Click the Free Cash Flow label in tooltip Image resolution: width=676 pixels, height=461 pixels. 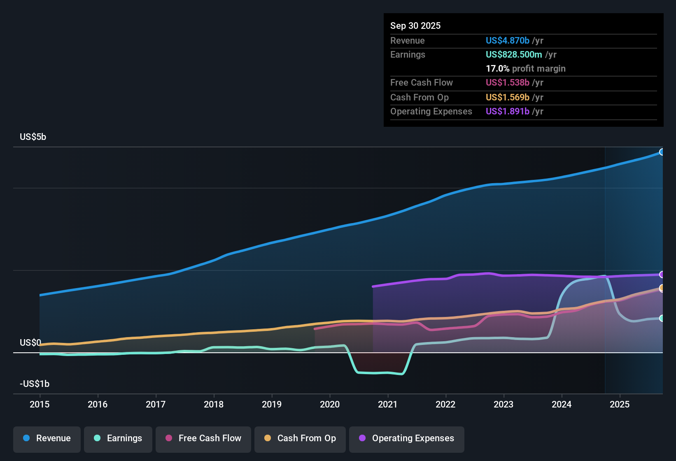pos(422,82)
